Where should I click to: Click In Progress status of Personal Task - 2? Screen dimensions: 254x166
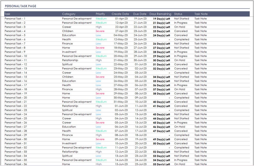(x=181, y=23)
